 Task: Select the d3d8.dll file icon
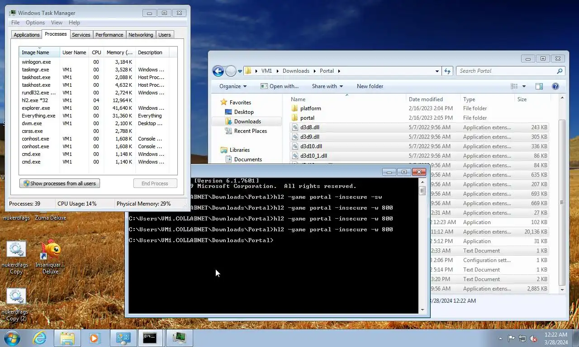click(294, 127)
